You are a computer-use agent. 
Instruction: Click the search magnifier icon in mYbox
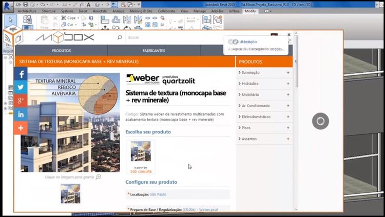[120, 37]
